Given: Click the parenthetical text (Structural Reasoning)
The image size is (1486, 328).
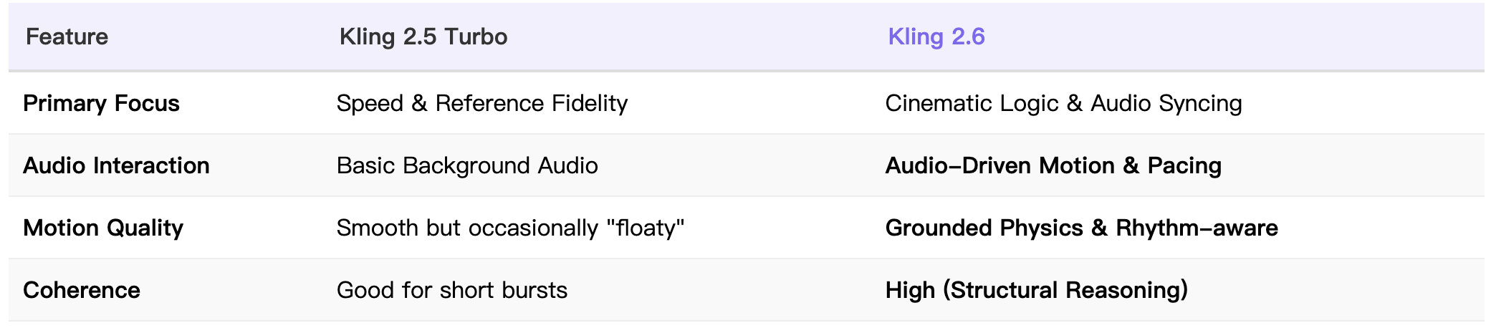Looking at the screenshot, I should coord(1065,290).
